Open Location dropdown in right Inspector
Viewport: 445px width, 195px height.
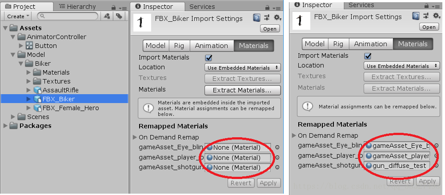(402, 66)
